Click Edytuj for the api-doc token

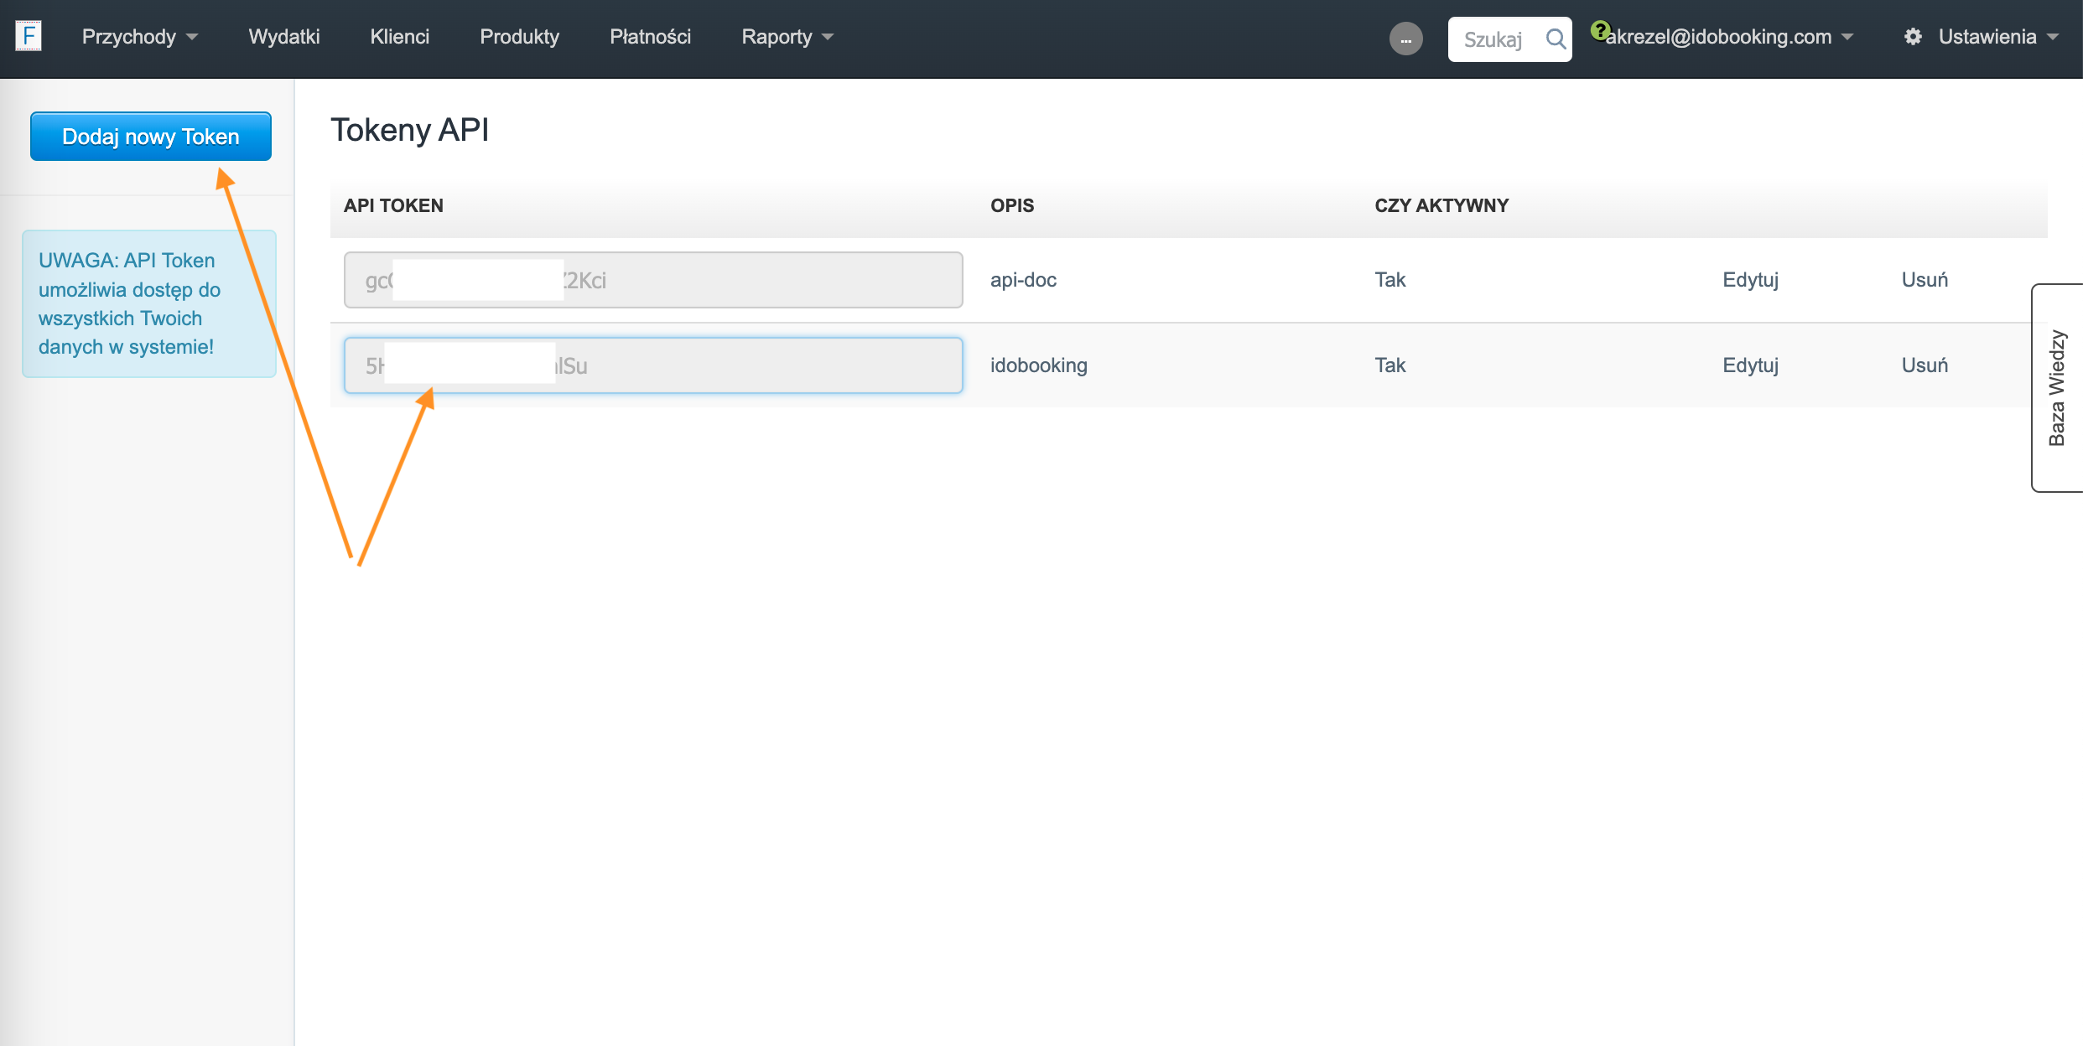click(x=1750, y=280)
